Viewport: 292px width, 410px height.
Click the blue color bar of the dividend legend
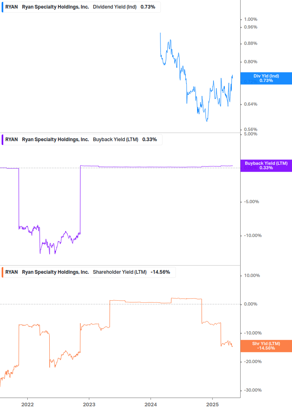(2, 7)
